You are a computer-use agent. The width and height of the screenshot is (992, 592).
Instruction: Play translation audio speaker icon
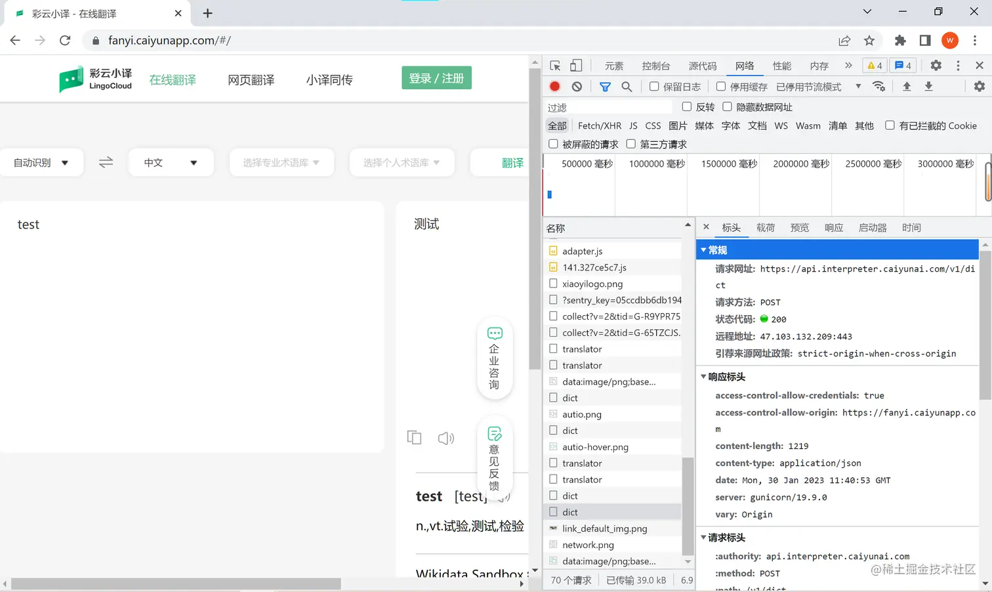point(445,438)
